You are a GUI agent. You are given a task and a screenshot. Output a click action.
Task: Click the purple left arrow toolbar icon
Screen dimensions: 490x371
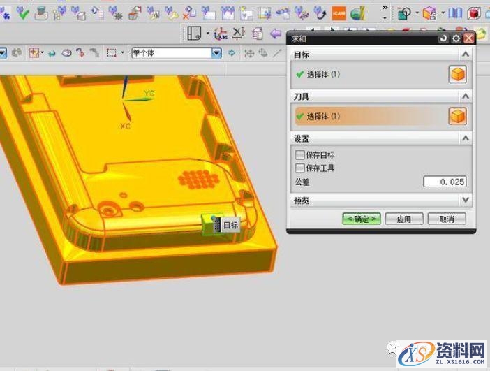[x=276, y=33]
